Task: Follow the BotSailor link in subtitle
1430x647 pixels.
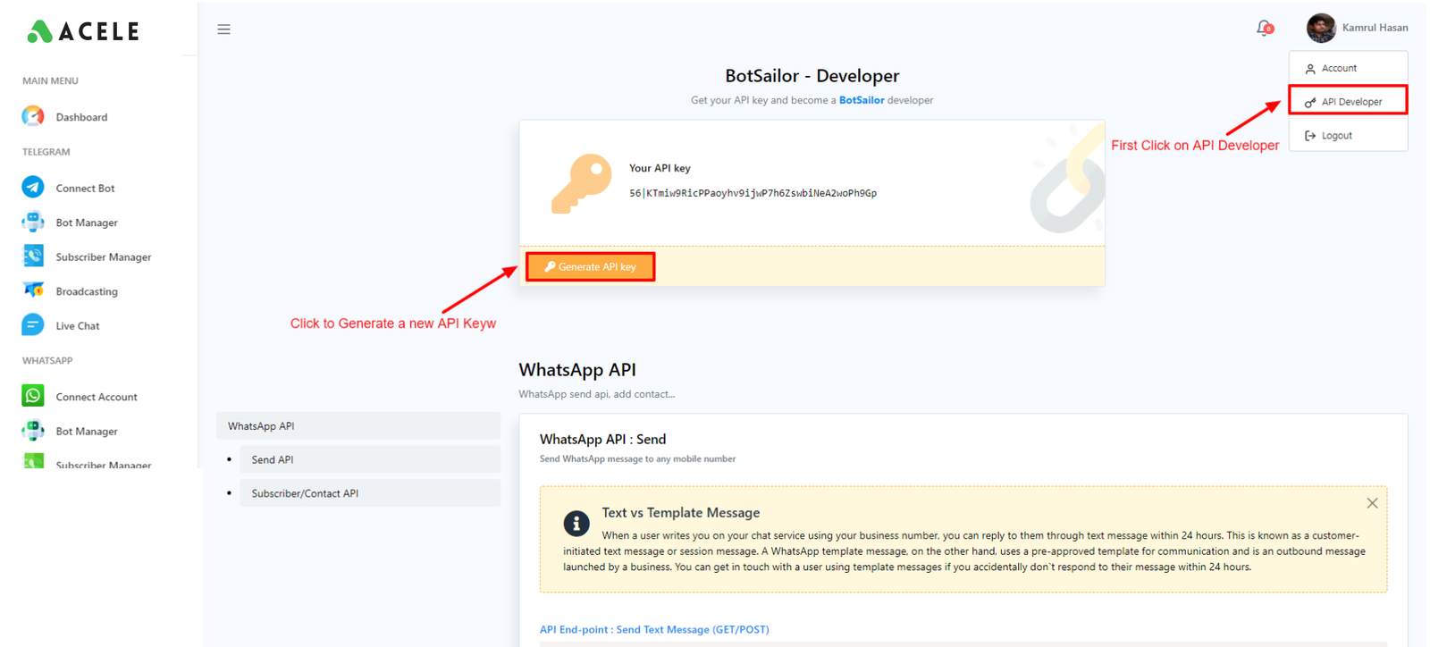Action: [x=862, y=100]
